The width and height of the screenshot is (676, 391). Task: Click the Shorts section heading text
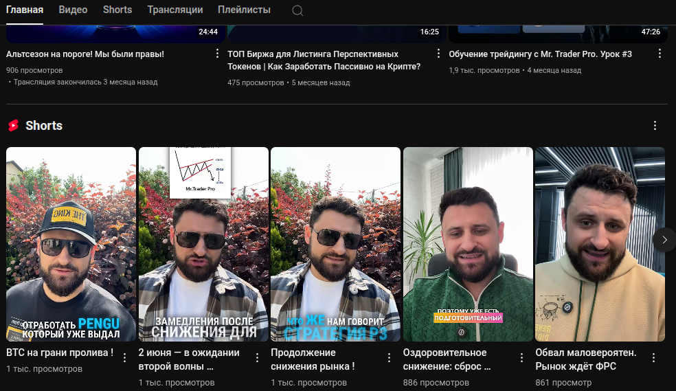click(44, 126)
